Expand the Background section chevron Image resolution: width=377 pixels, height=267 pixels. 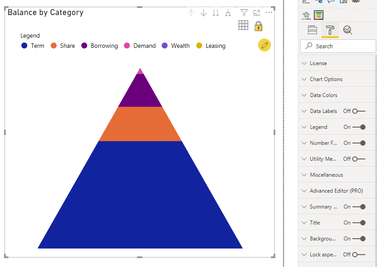(x=304, y=239)
